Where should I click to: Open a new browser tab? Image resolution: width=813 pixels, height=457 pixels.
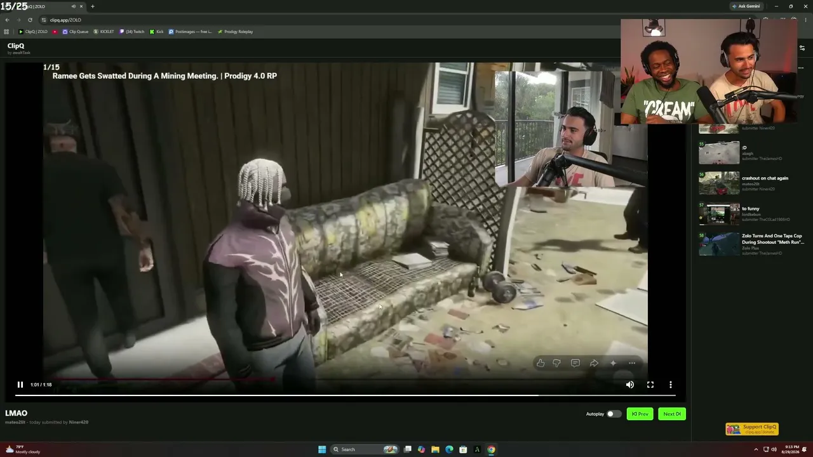click(x=92, y=6)
